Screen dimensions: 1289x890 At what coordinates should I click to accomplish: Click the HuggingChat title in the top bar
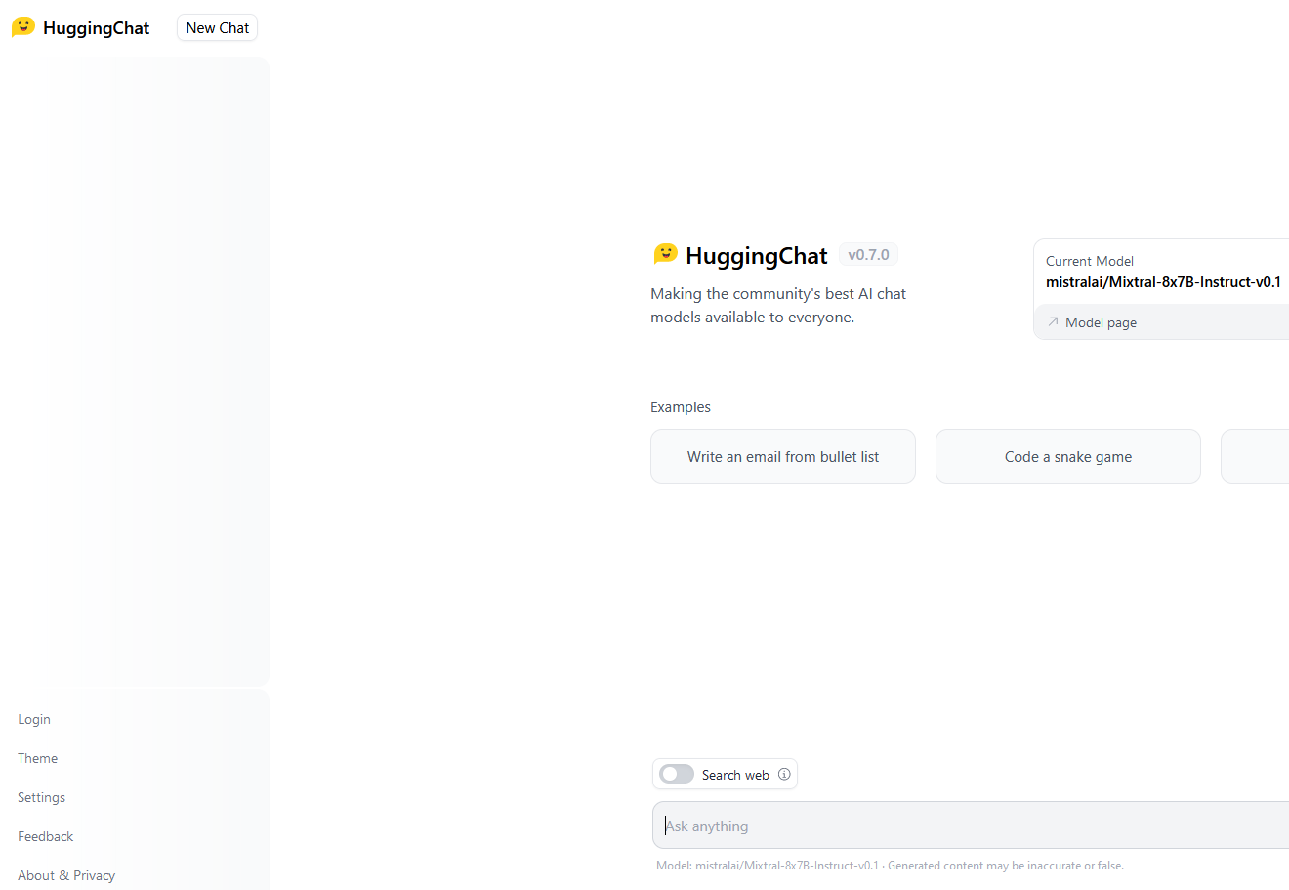click(97, 27)
